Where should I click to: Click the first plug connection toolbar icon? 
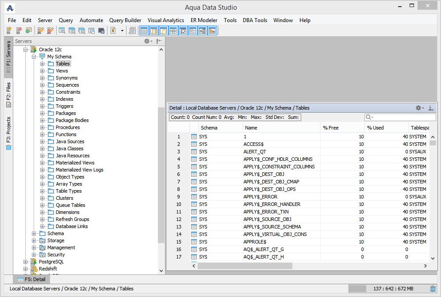click(x=40, y=30)
